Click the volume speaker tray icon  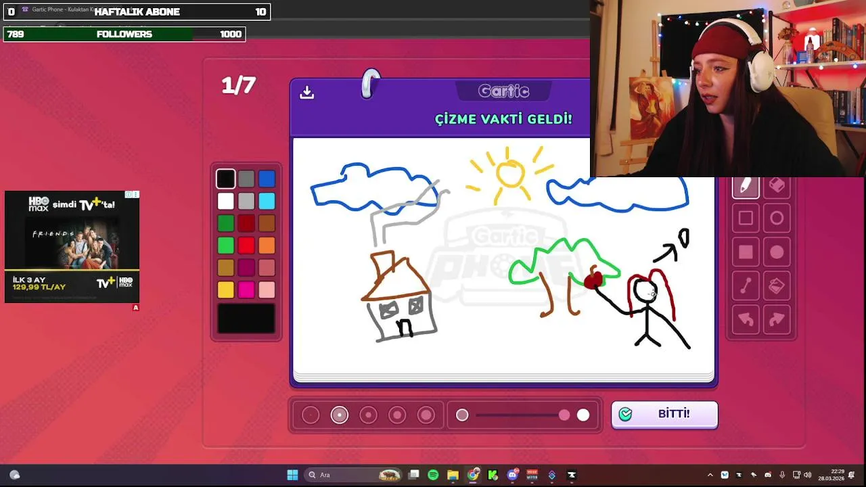point(807,475)
